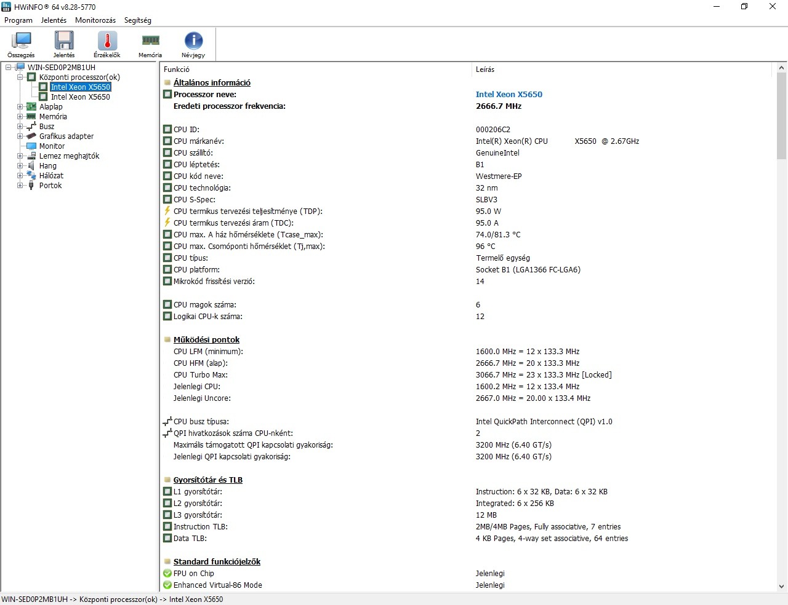Click the Busz icon in the tree
788x605 pixels.
[x=31, y=126]
